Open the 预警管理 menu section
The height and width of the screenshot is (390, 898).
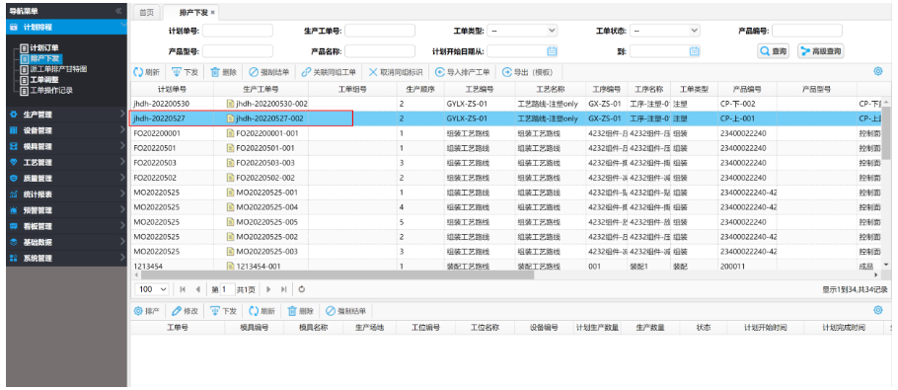[x=66, y=210]
